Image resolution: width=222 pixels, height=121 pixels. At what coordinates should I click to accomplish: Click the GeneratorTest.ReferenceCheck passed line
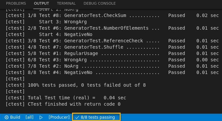(112, 41)
